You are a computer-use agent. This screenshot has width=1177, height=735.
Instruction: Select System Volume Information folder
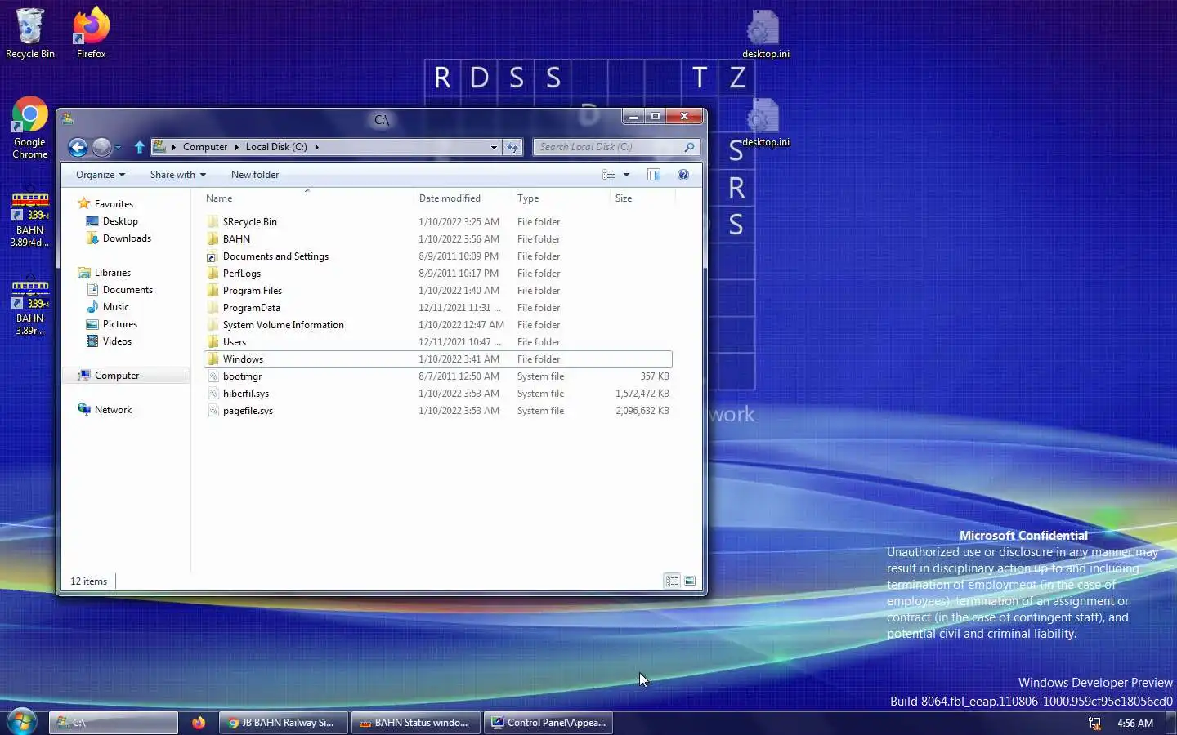[438, 325]
